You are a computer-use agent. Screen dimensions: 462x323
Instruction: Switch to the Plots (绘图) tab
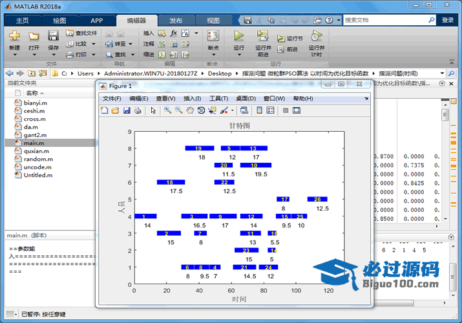point(59,20)
